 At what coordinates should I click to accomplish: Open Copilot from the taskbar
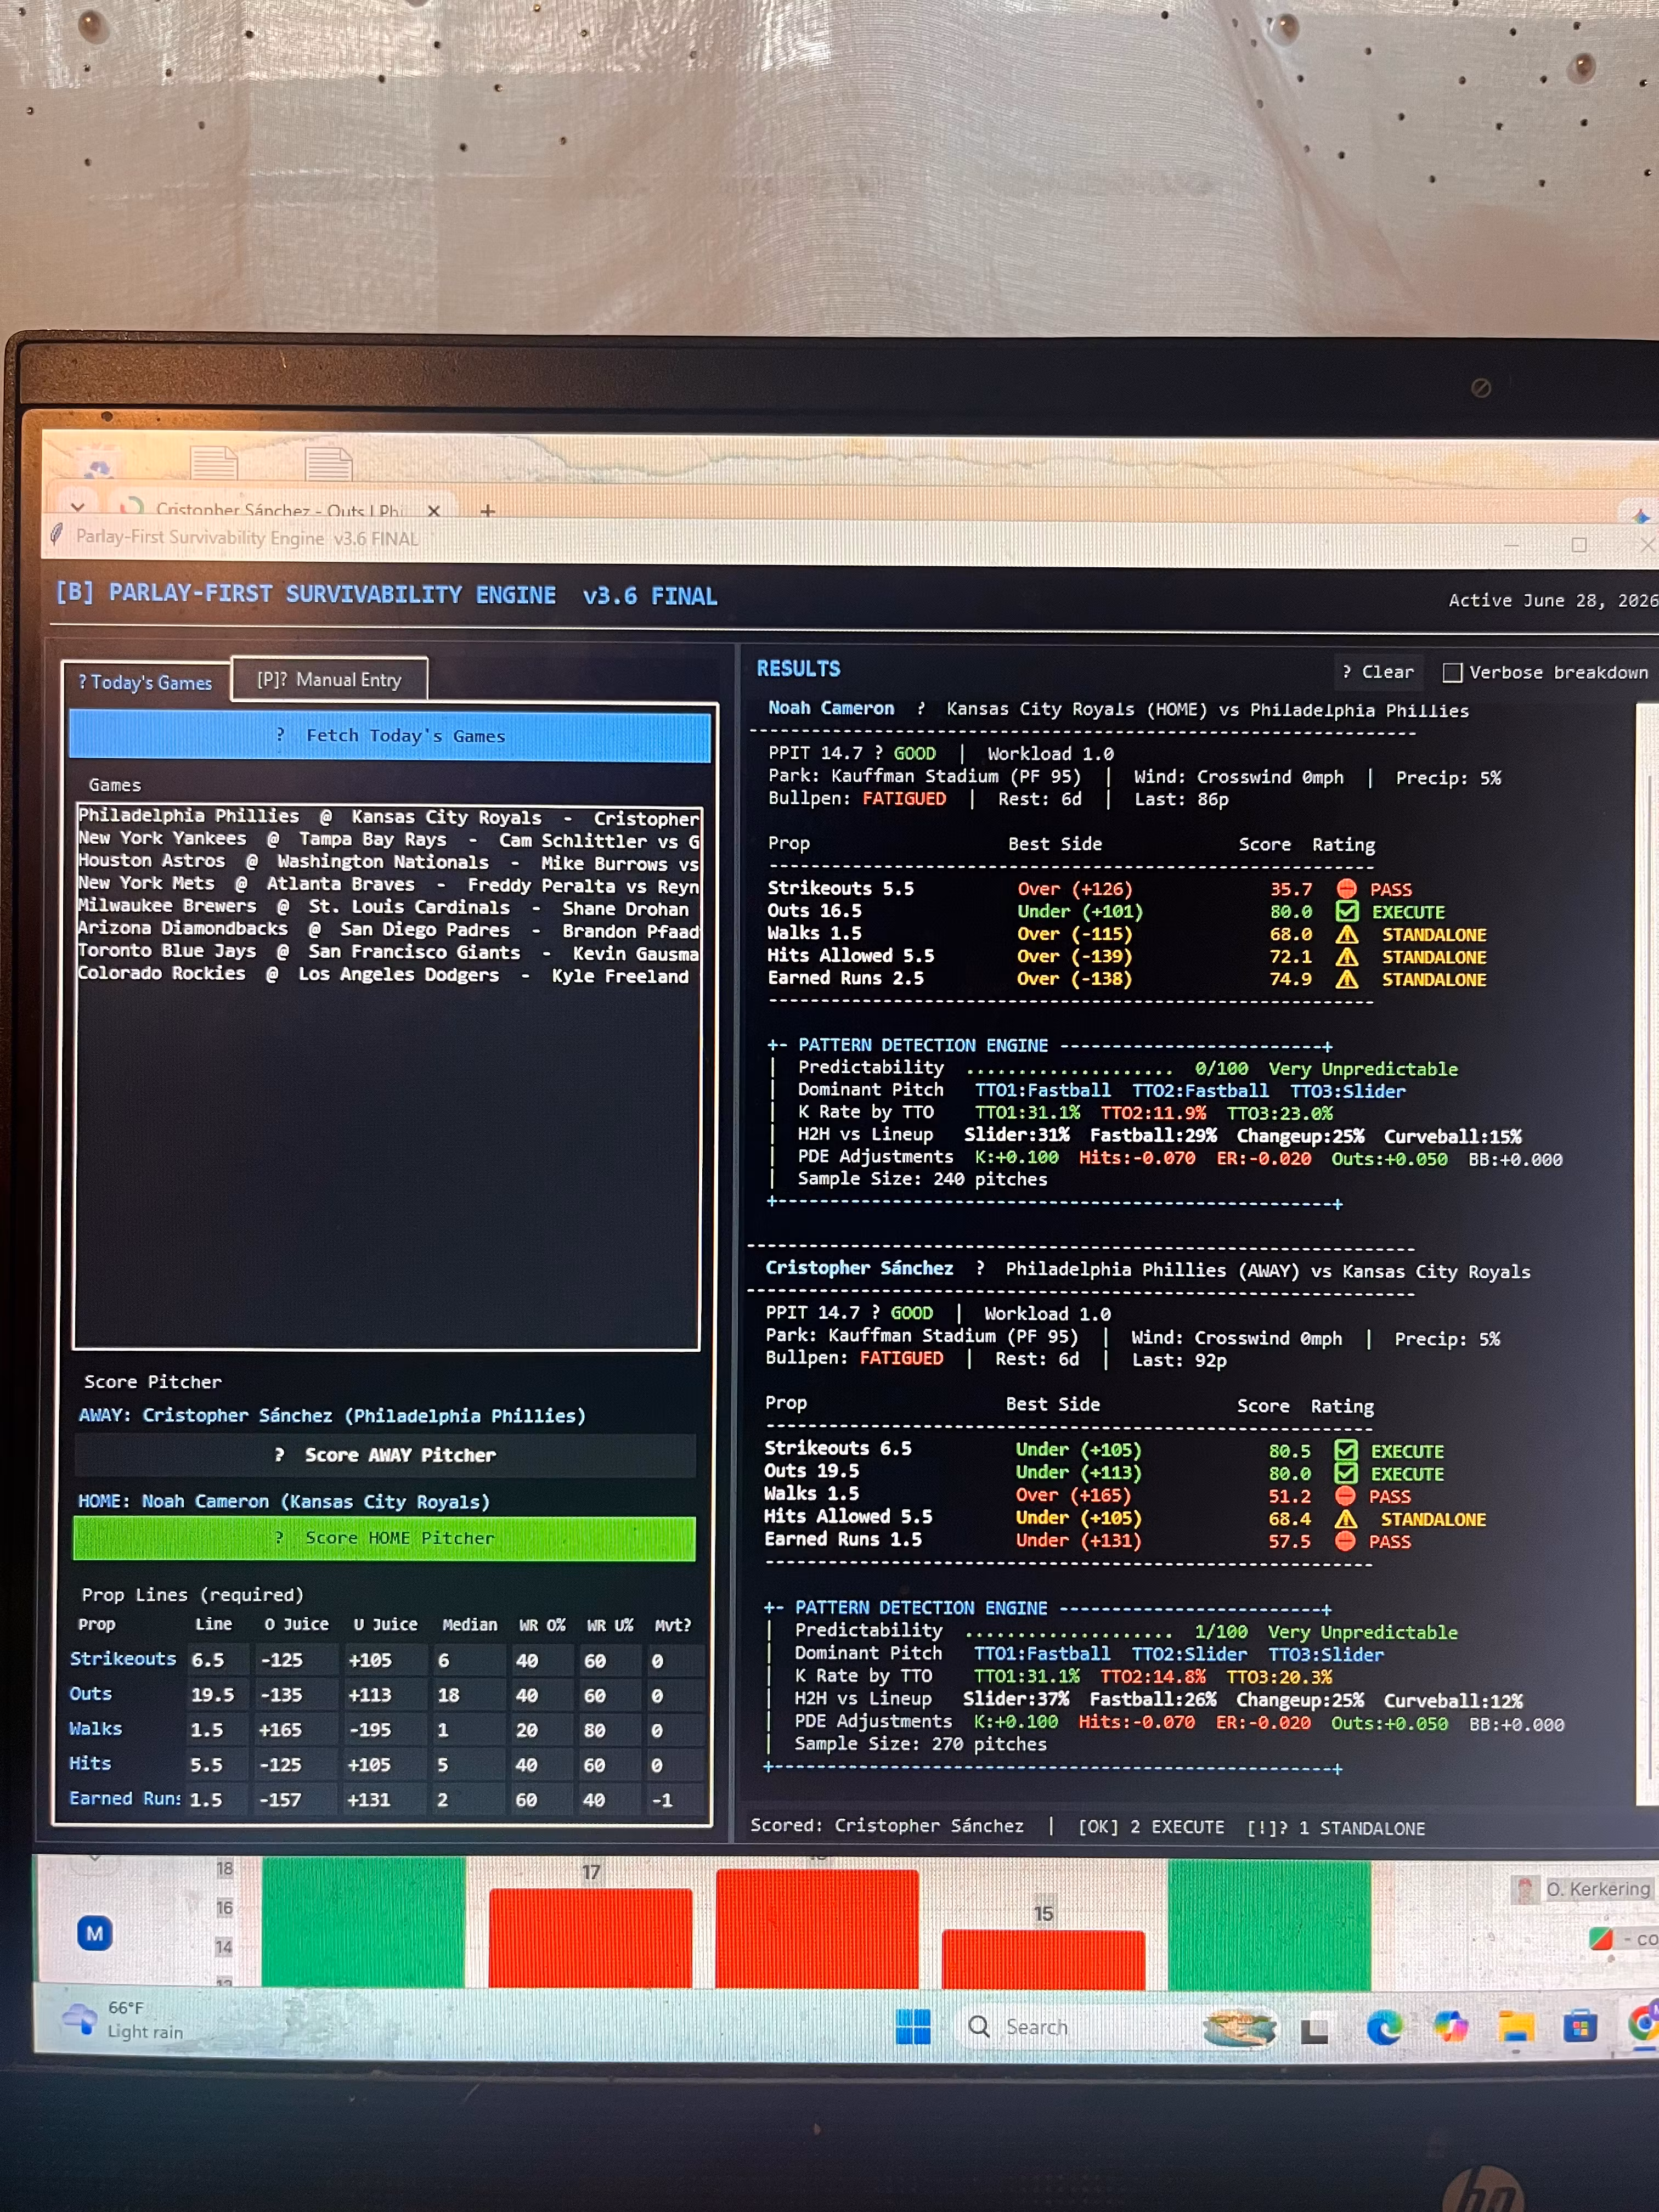point(1450,2027)
